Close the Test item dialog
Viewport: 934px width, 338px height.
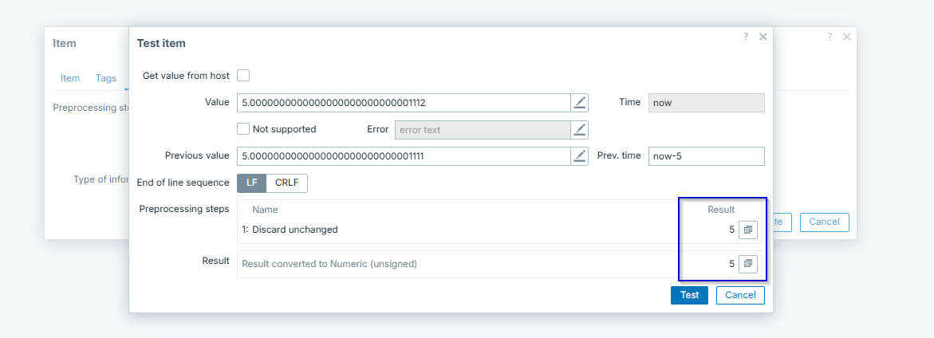(x=763, y=37)
